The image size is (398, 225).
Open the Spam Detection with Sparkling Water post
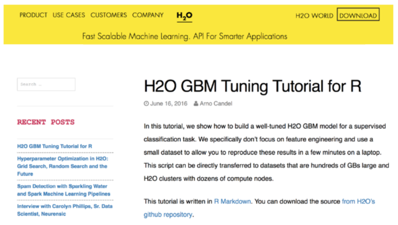(x=64, y=190)
